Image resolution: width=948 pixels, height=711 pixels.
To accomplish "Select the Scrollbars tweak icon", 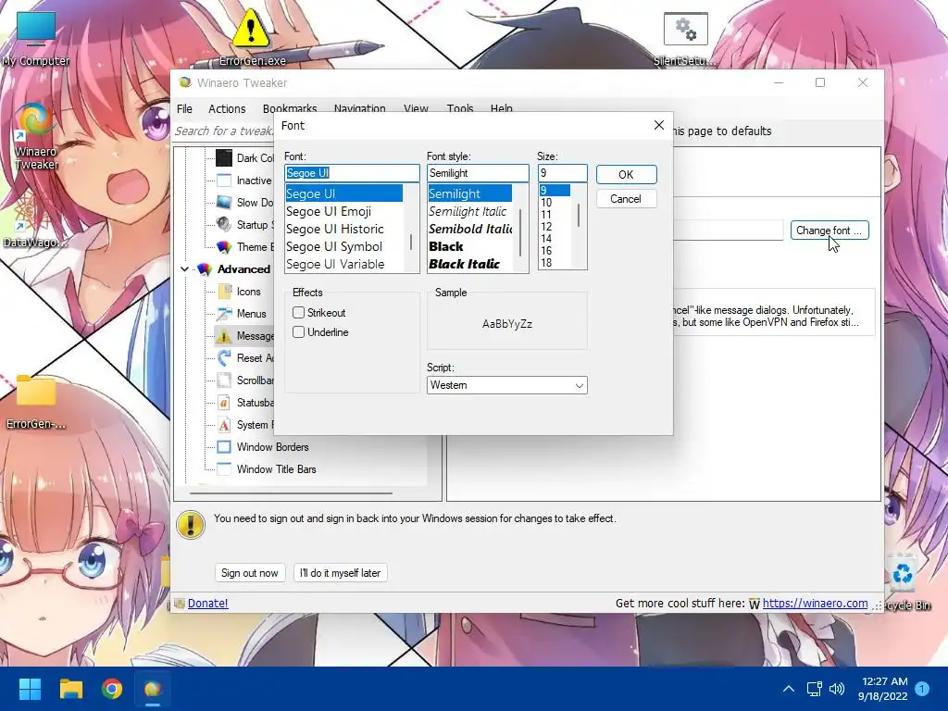I will 224,380.
